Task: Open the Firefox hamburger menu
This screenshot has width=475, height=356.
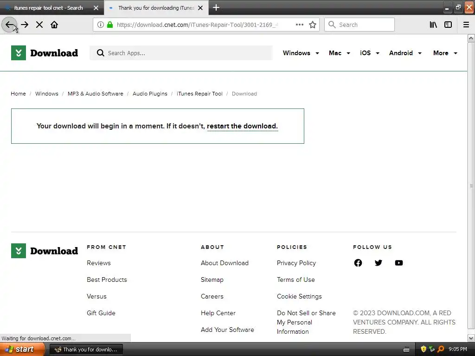Action: click(466, 25)
